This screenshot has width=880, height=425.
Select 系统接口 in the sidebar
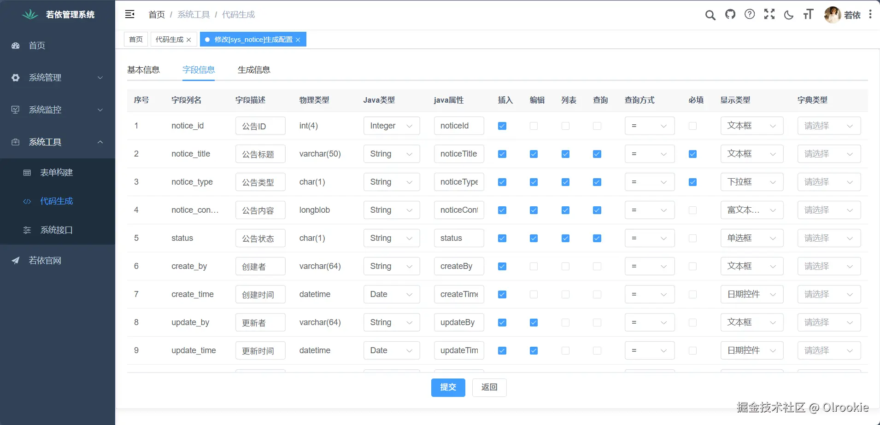(x=57, y=230)
